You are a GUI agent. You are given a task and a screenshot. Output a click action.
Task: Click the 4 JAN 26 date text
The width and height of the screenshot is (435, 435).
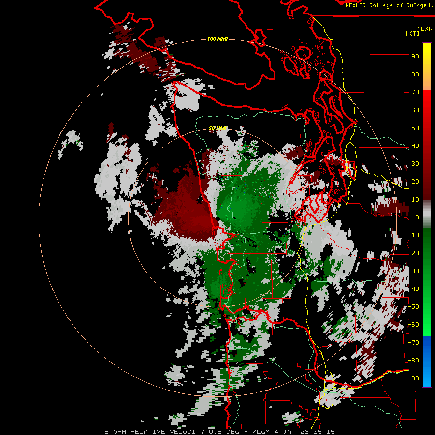(292, 432)
